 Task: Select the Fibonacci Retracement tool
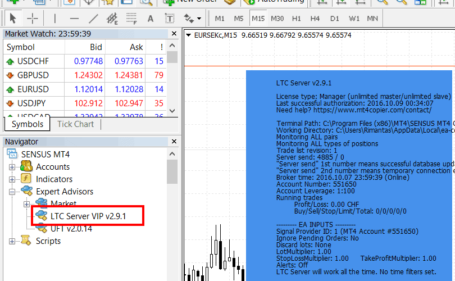(x=131, y=19)
